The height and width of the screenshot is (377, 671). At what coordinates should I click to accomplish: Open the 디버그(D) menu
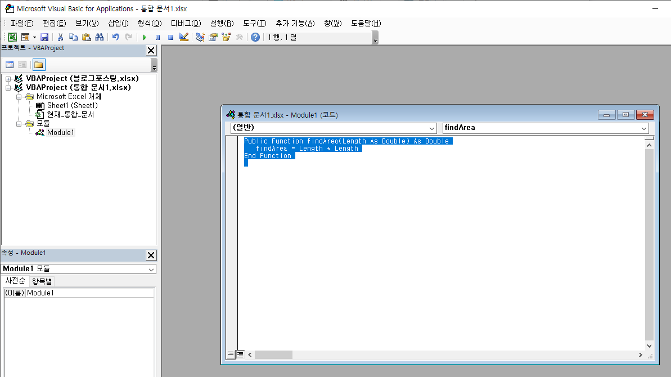(186, 24)
